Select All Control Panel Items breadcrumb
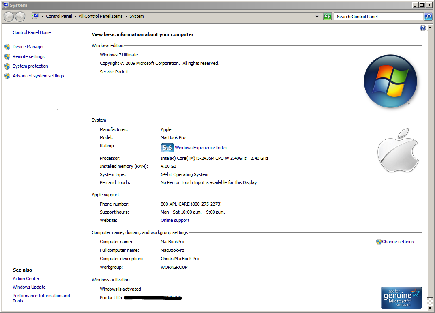 [101, 16]
